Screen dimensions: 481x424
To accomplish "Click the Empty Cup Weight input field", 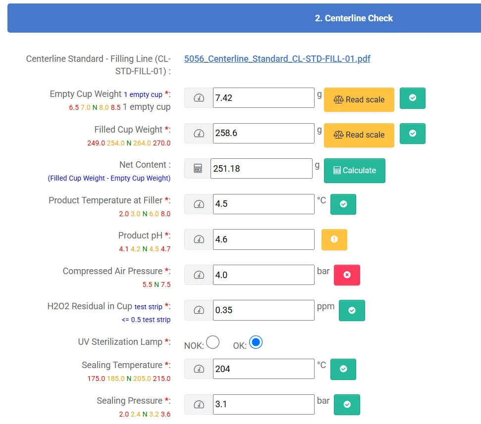I will tap(264, 98).
